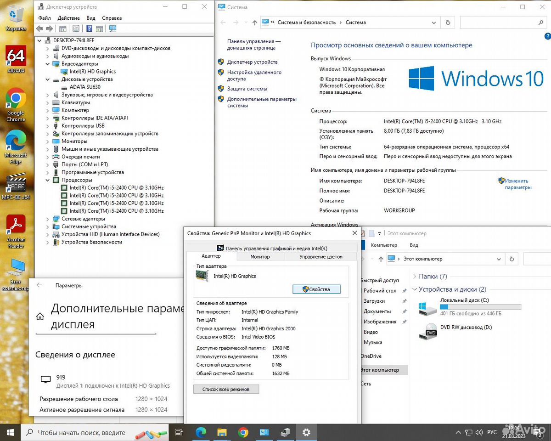Viewport: 551px width, 441px height.
Task: Click the Свойства button in adapter dialog
Action: click(317, 289)
